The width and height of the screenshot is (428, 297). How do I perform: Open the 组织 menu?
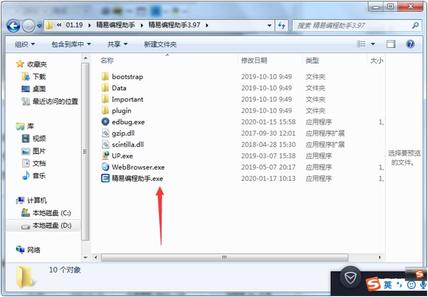point(25,44)
